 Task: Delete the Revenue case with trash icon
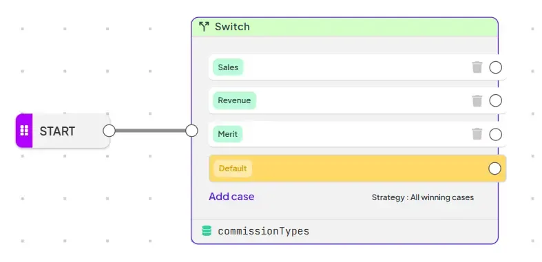[477, 101]
